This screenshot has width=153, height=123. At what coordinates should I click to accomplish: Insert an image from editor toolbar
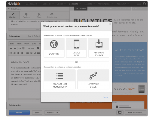point(31,53)
